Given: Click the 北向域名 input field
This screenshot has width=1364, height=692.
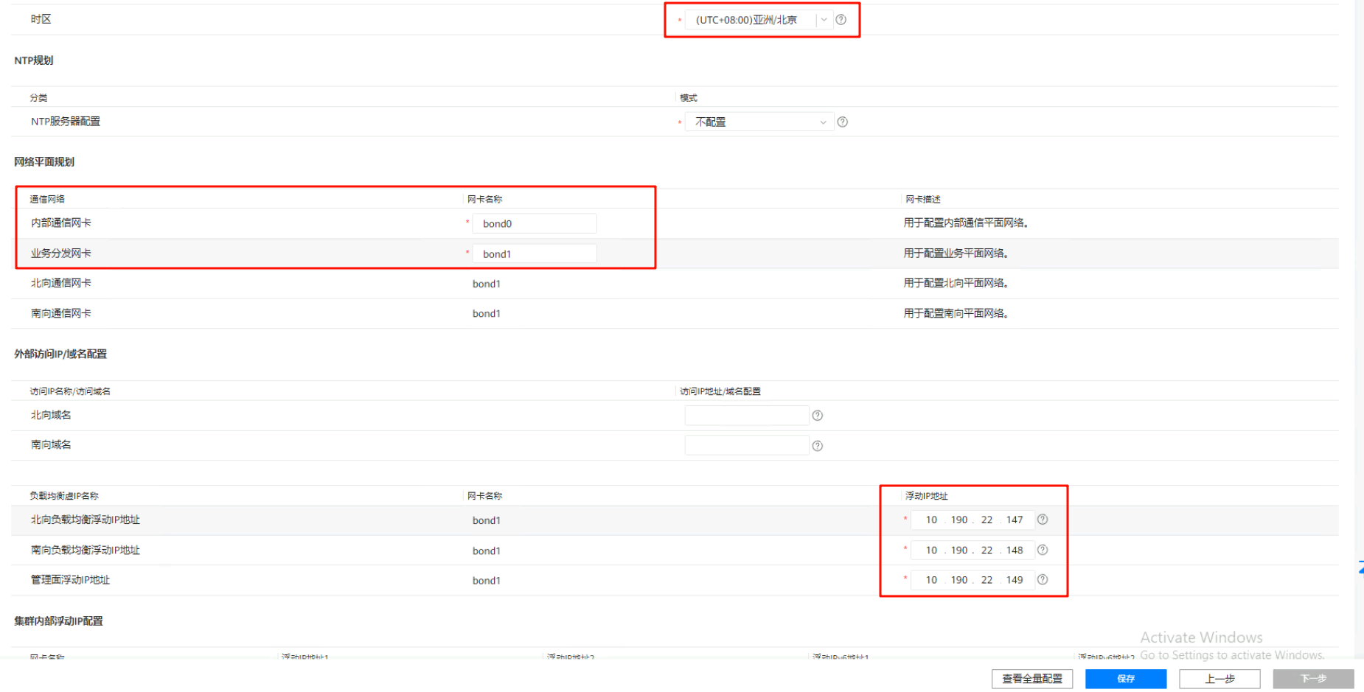Looking at the screenshot, I should [x=746, y=416].
